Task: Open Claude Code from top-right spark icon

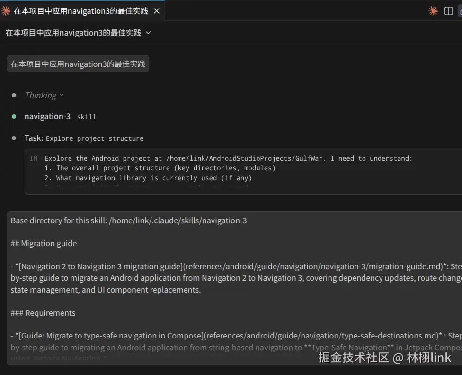Action: pyautogui.click(x=433, y=11)
